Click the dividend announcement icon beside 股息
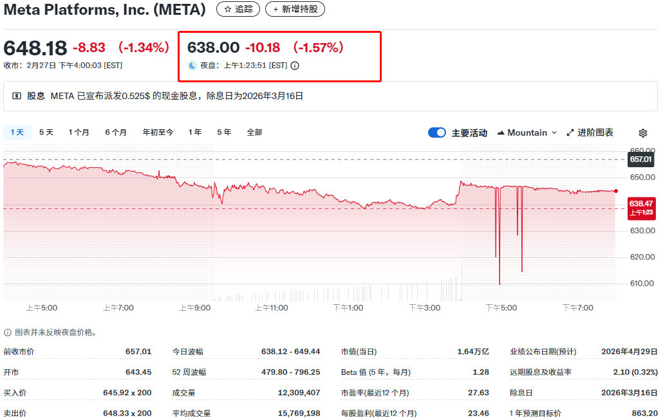Screen dimensions: 663x420 point(17,96)
